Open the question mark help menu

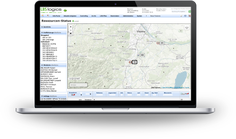pyautogui.click(x=146, y=16)
